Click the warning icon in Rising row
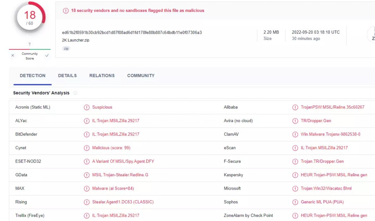This screenshot has height=221, width=375. pos(87,202)
